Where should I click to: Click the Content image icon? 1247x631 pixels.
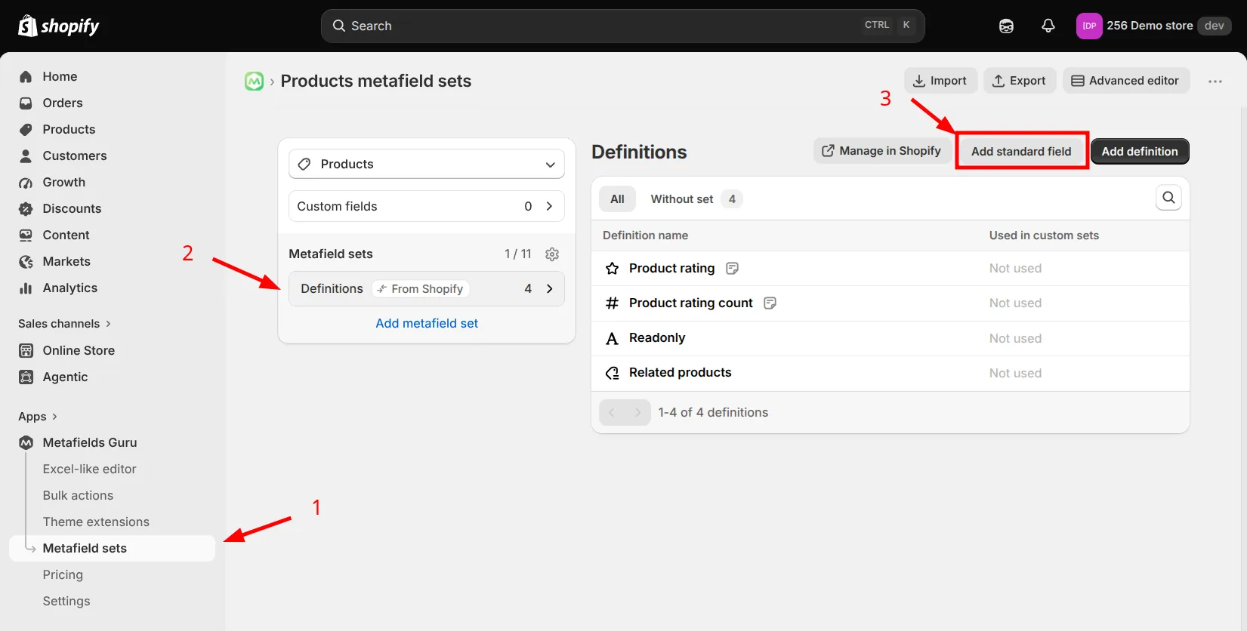click(26, 235)
